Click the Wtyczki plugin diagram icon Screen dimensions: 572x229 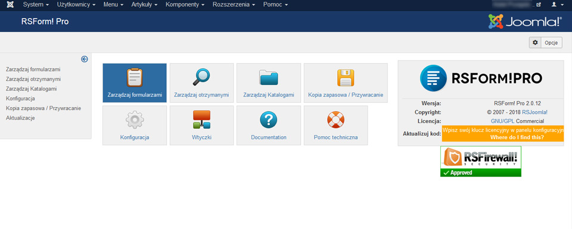[202, 120]
